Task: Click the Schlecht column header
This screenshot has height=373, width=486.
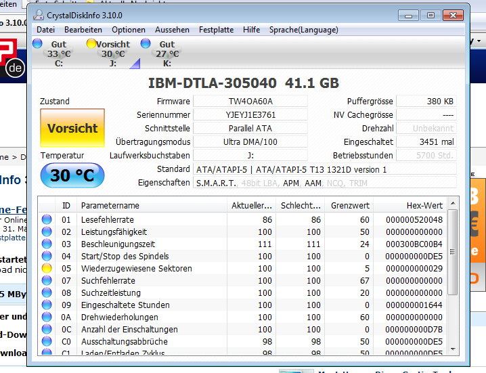Action: (301, 206)
